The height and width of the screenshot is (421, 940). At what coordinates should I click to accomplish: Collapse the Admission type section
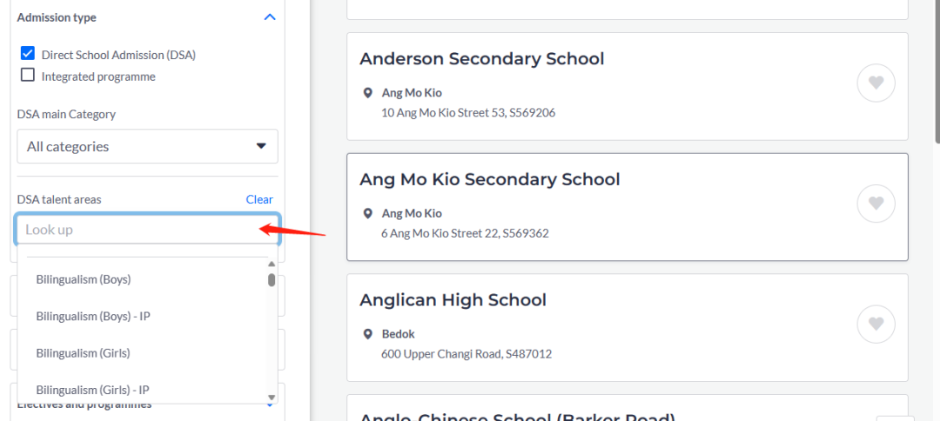pos(270,17)
